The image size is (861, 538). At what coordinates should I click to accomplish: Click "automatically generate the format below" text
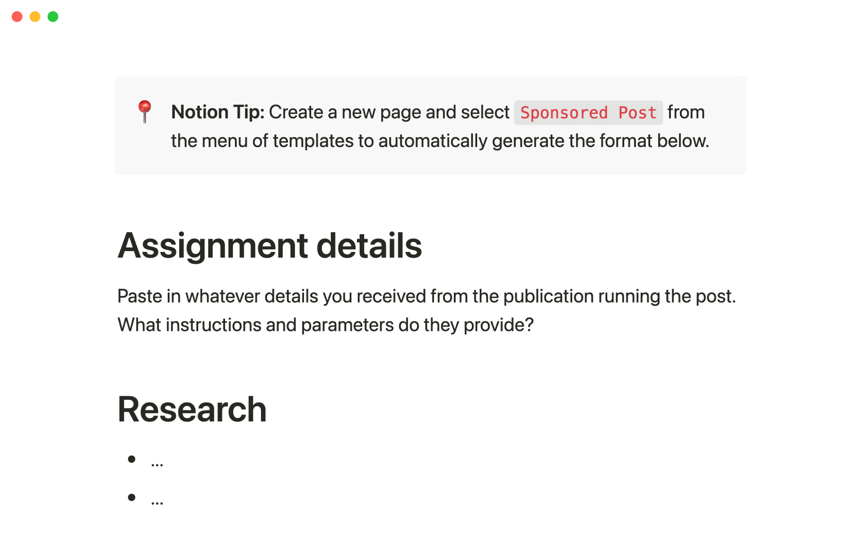coord(543,141)
